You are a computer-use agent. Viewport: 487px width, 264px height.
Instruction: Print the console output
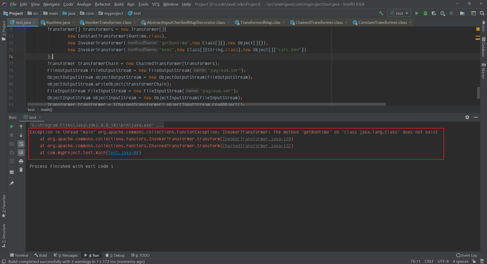tap(21, 161)
